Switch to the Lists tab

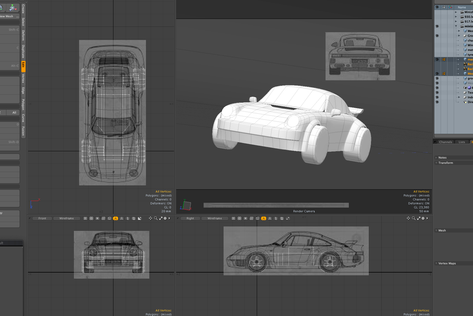point(462,142)
